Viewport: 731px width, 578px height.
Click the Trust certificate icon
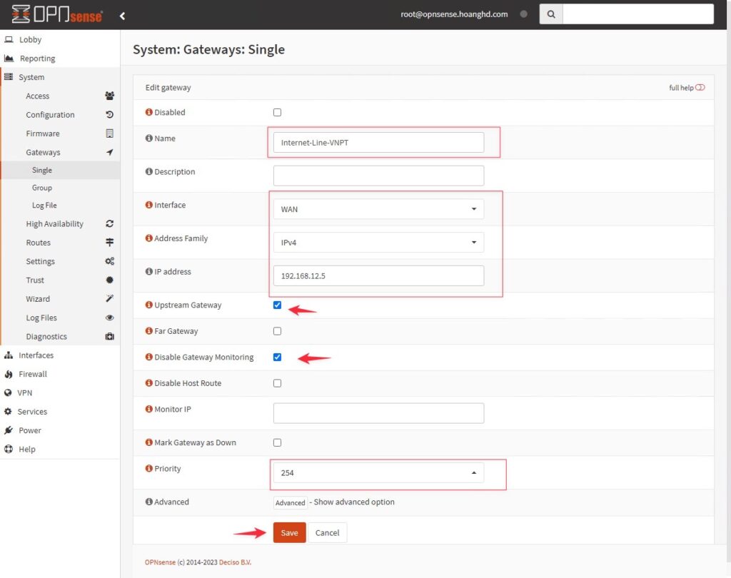[109, 280]
